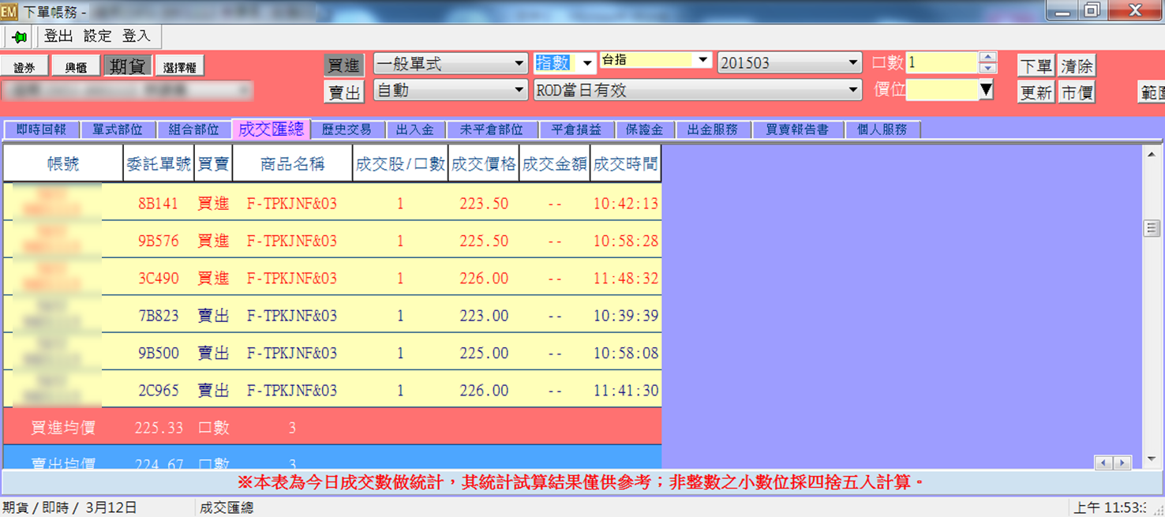Click the 商品名稱 column header
The height and width of the screenshot is (517, 1165).
(292, 163)
